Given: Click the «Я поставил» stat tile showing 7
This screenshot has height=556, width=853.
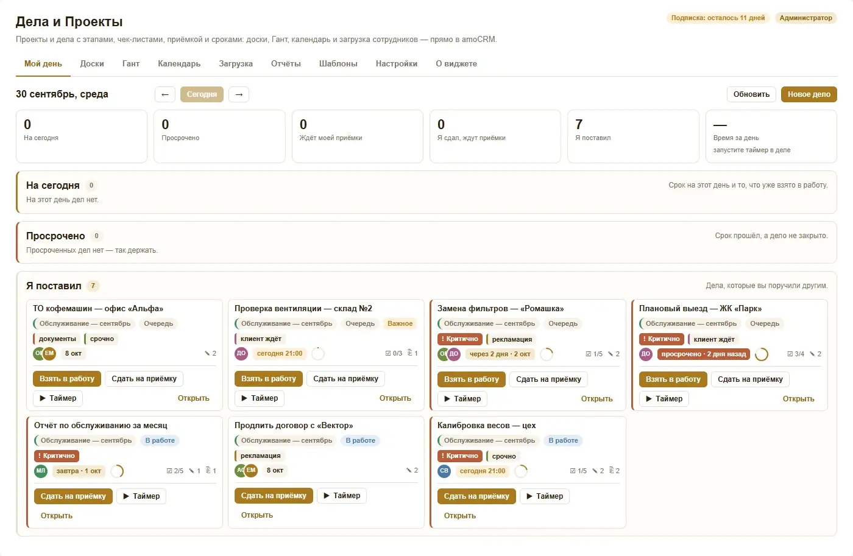Looking at the screenshot, I should click(x=633, y=136).
